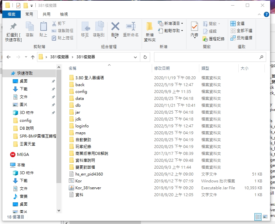The height and width of the screenshot is (224, 275).
Task: Select the 自動贊助 folder
Action: (80, 140)
